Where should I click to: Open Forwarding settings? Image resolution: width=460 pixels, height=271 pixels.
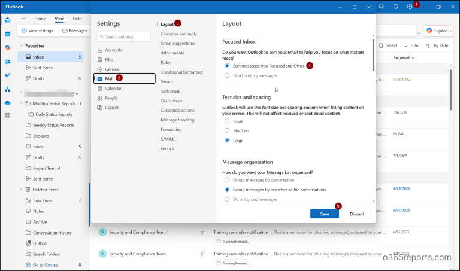tap(171, 129)
